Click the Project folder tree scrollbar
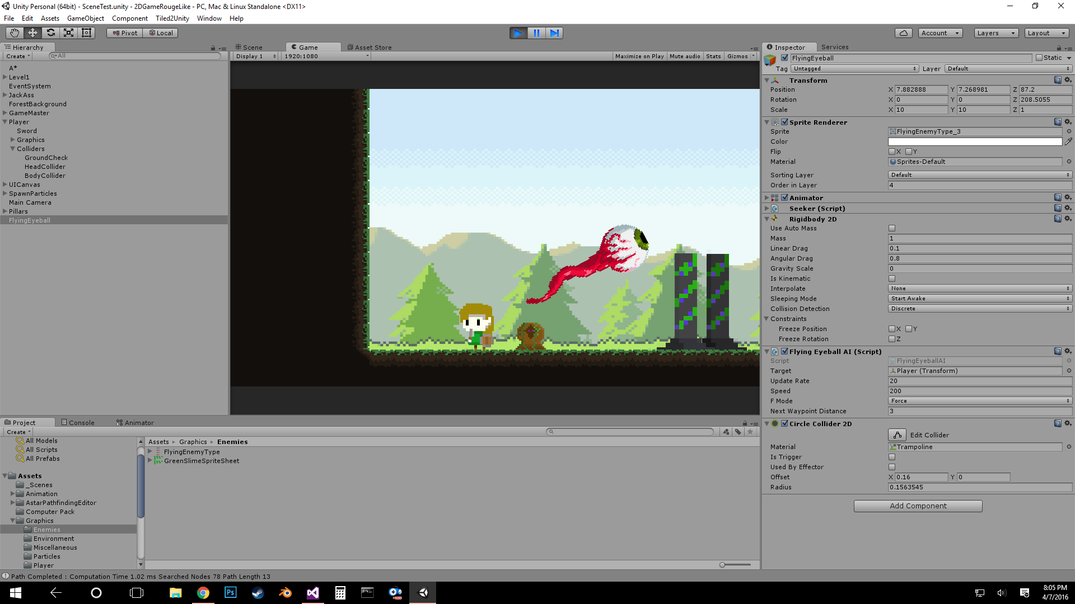The width and height of the screenshot is (1075, 604). click(x=141, y=486)
